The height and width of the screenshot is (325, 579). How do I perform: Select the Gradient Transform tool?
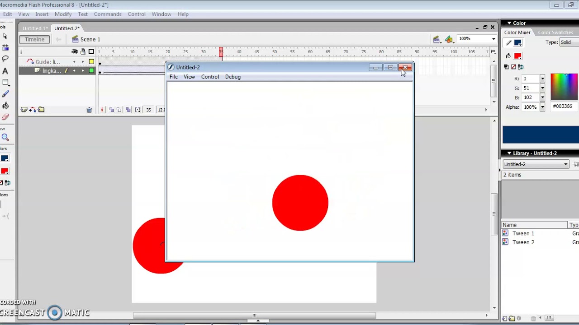point(5,48)
